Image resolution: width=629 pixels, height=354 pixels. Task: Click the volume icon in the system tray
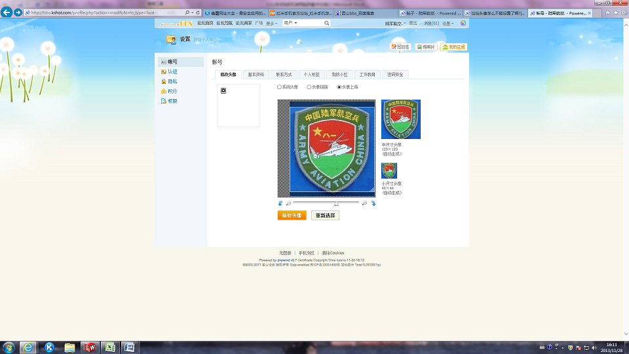594,347
